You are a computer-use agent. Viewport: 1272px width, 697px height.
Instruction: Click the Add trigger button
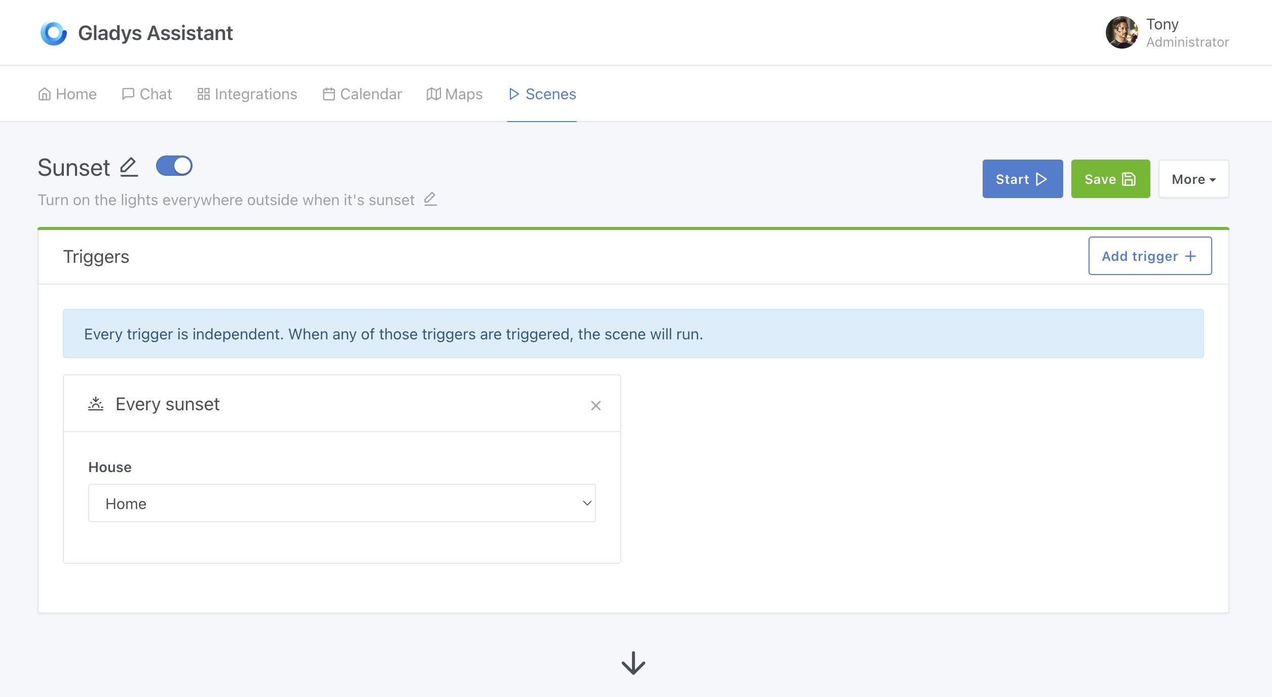click(1149, 256)
